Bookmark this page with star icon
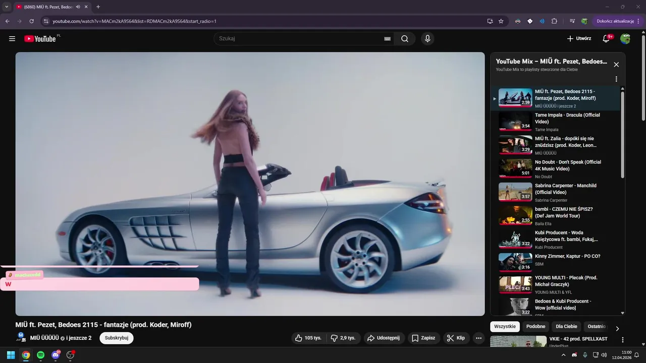The image size is (646, 363). (x=501, y=21)
